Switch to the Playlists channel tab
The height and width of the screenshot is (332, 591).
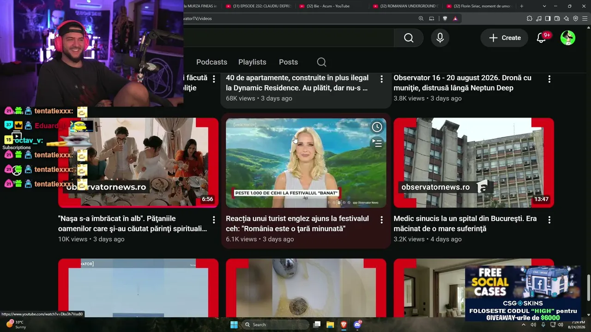pyautogui.click(x=252, y=62)
